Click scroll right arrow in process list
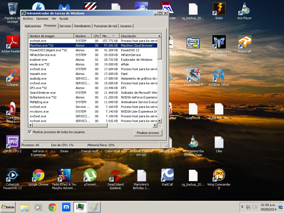The image size is (284, 213). [x=155, y=125]
